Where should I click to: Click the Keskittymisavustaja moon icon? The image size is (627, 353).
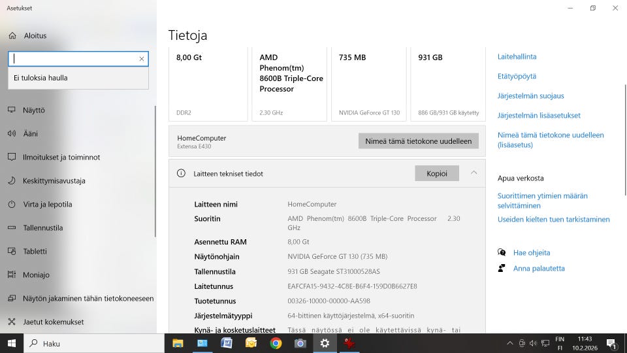coord(12,180)
